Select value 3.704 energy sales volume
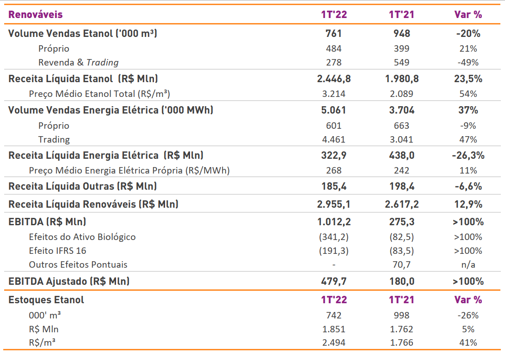 point(401,110)
